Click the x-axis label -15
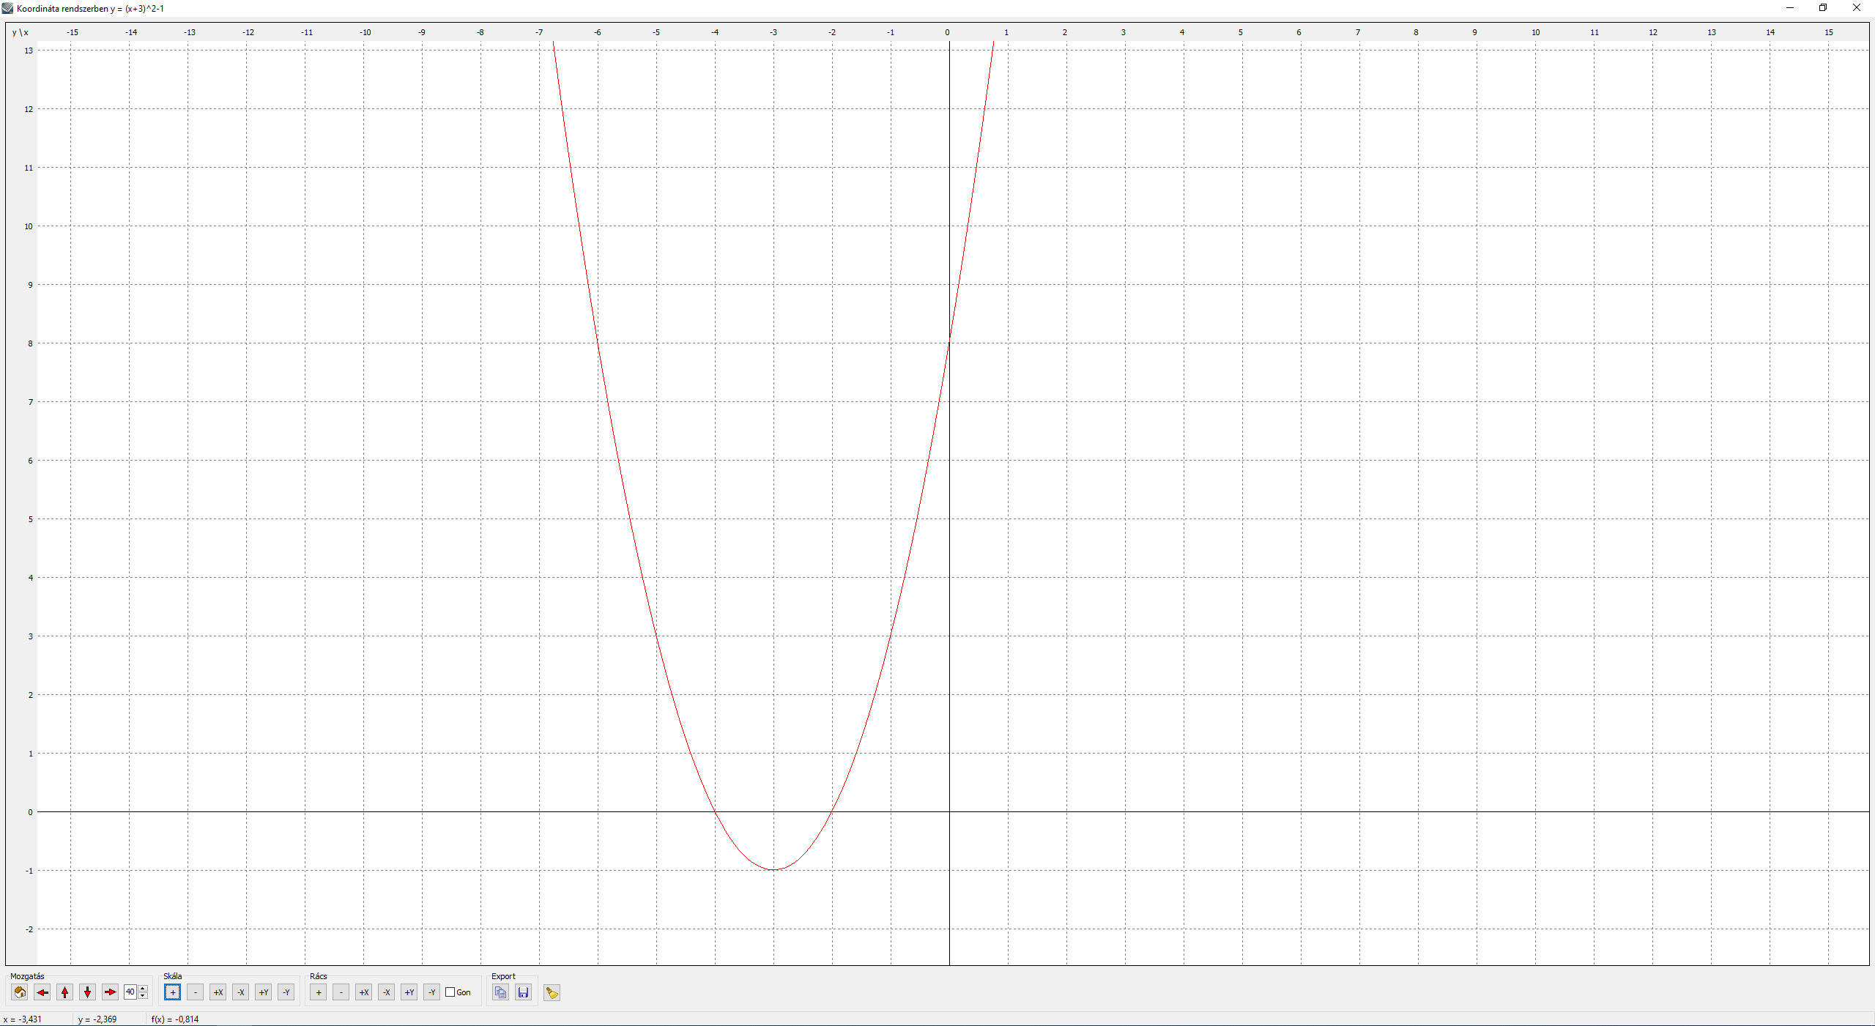 [x=72, y=32]
